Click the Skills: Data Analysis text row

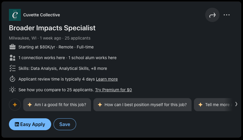(63, 68)
